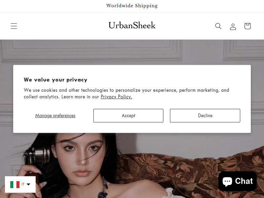
Task: Click the search magnifier icon
Action: 218,26
